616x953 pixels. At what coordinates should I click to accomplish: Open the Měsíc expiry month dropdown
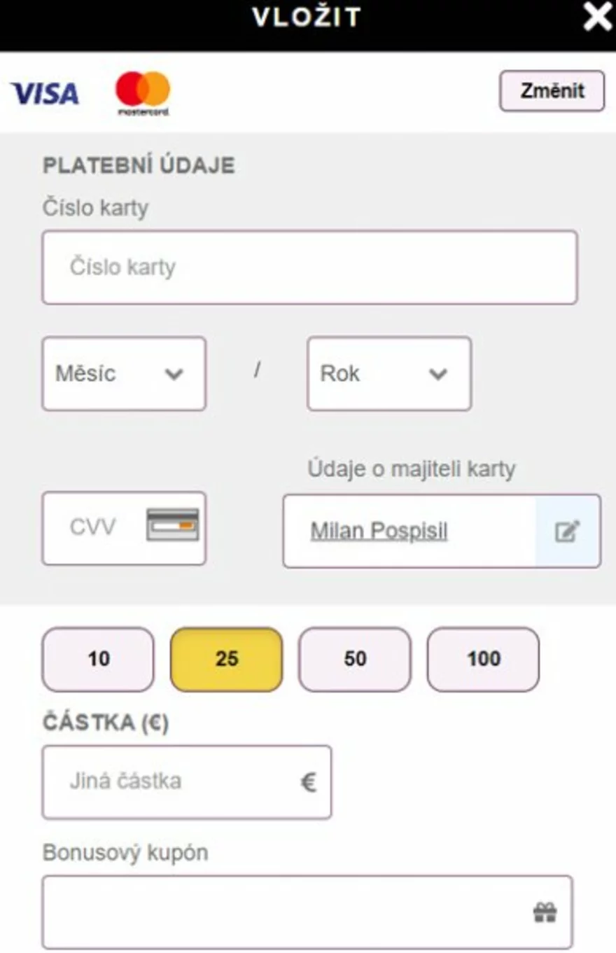[123, 373]
